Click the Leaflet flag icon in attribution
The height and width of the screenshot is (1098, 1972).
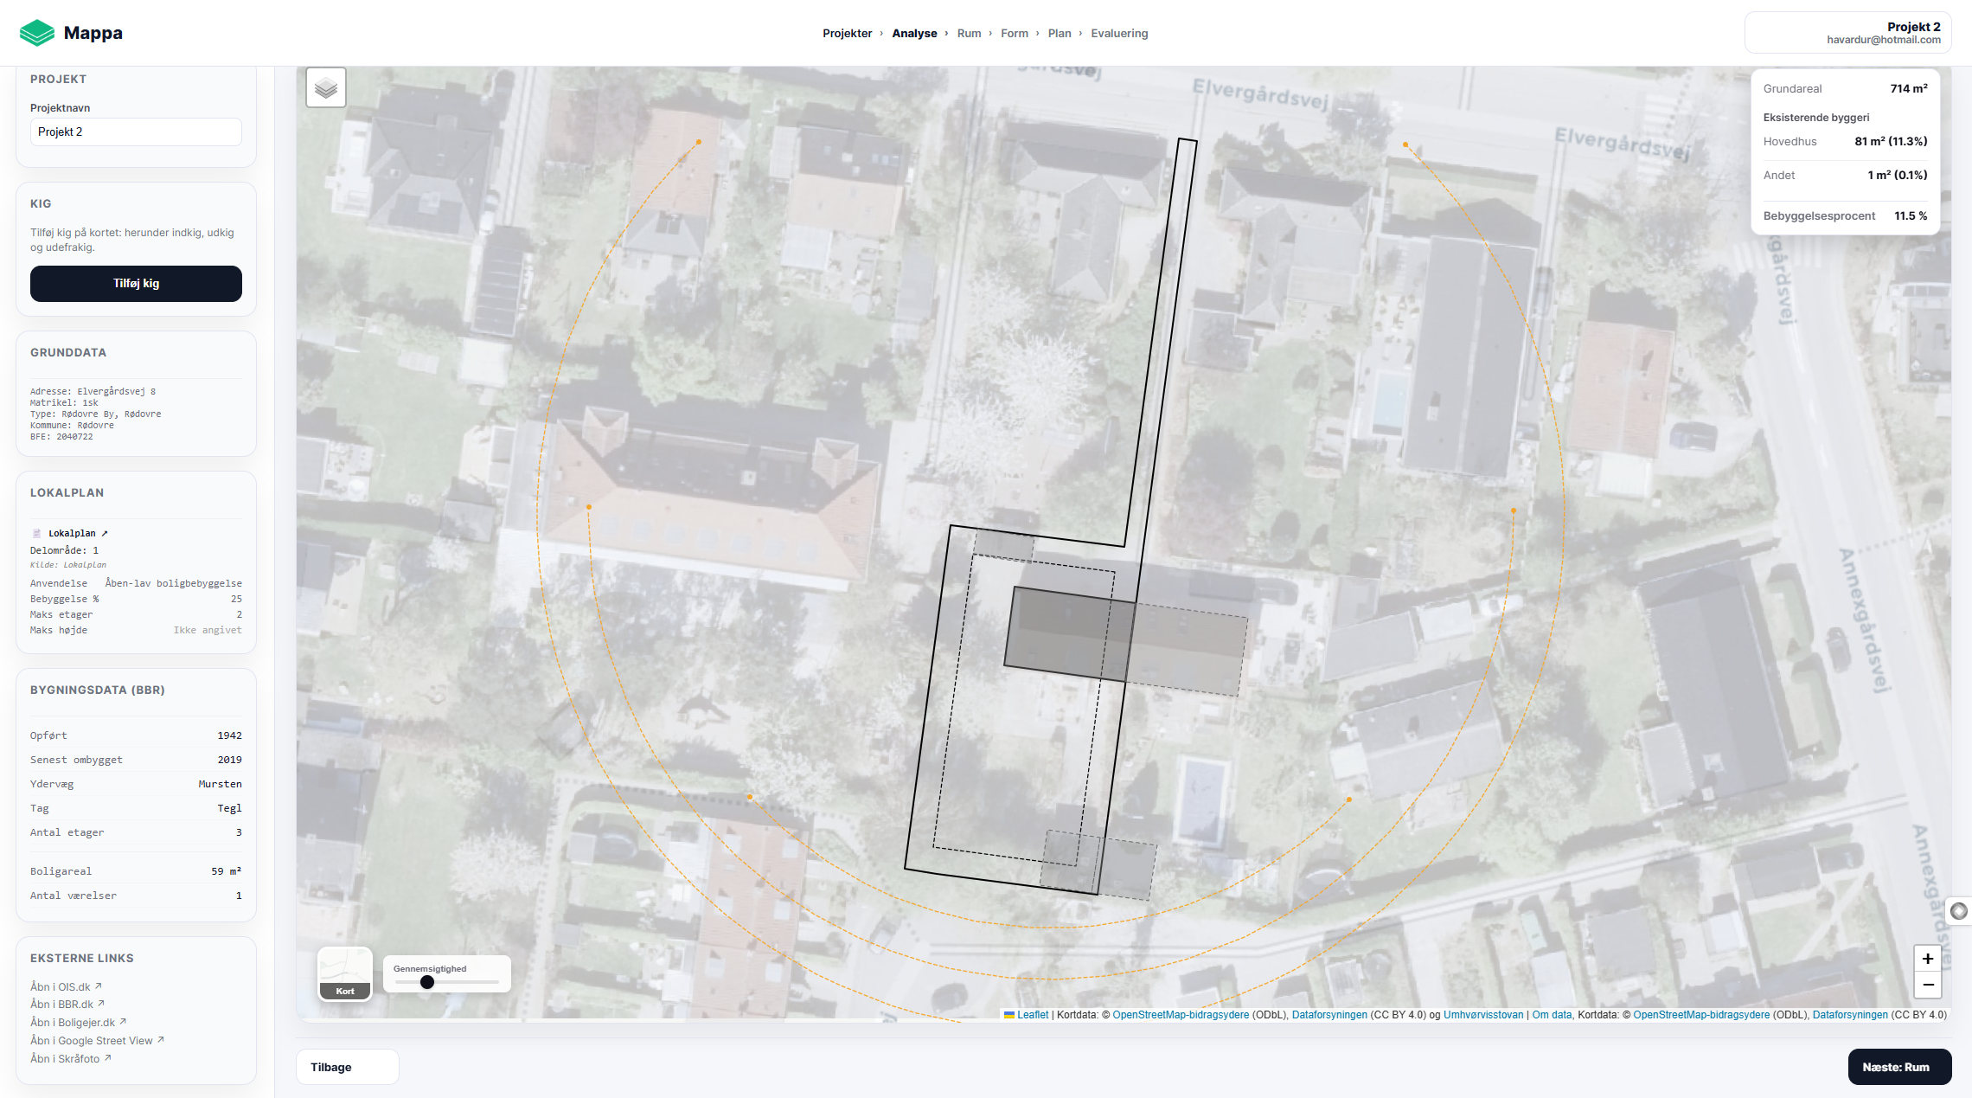pyautogui.click(x=1008, y=1015)
